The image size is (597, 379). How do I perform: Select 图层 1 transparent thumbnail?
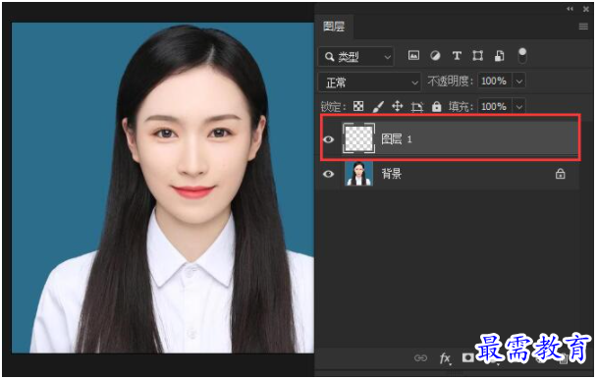click(x=358, y=138)
